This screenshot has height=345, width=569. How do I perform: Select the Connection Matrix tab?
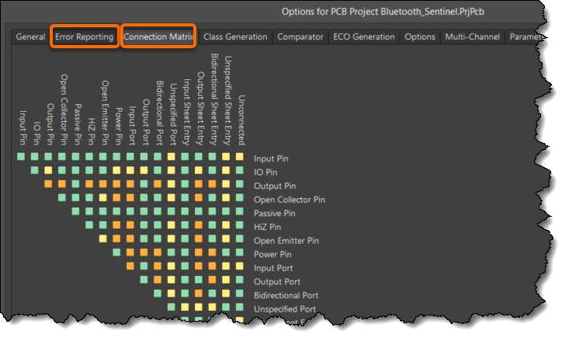coord(159,37)
